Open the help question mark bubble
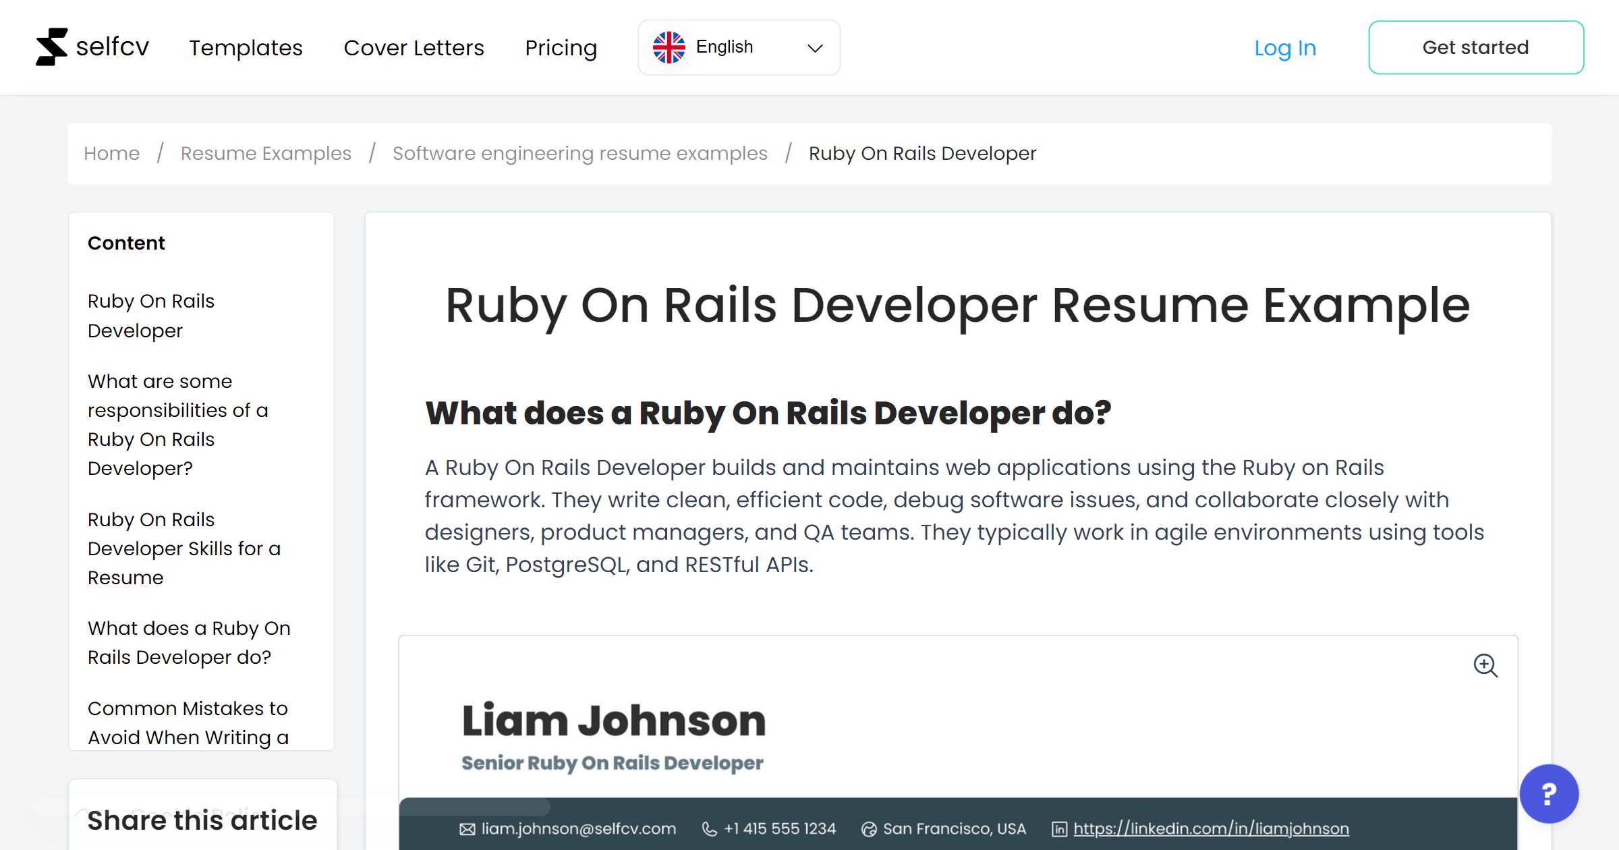 pyautogui.click(x=1549, y=793)
